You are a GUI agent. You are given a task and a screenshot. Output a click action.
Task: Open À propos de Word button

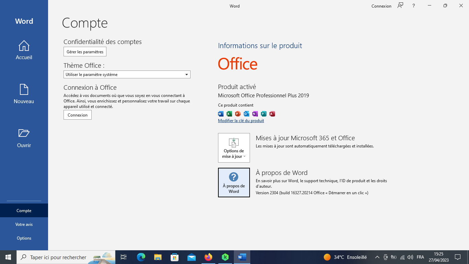(x=234, y=183)
